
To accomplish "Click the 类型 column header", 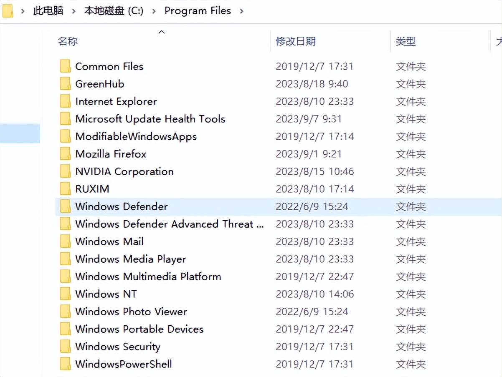I will click(x=406, y=41).
